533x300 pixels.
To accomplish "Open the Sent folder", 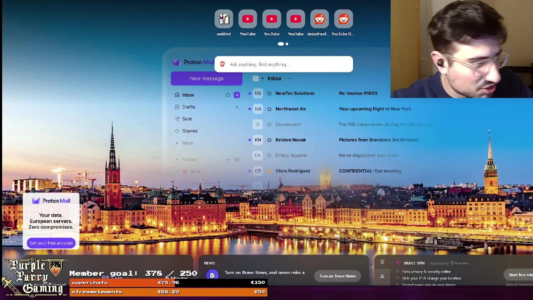I will (187, 119).
